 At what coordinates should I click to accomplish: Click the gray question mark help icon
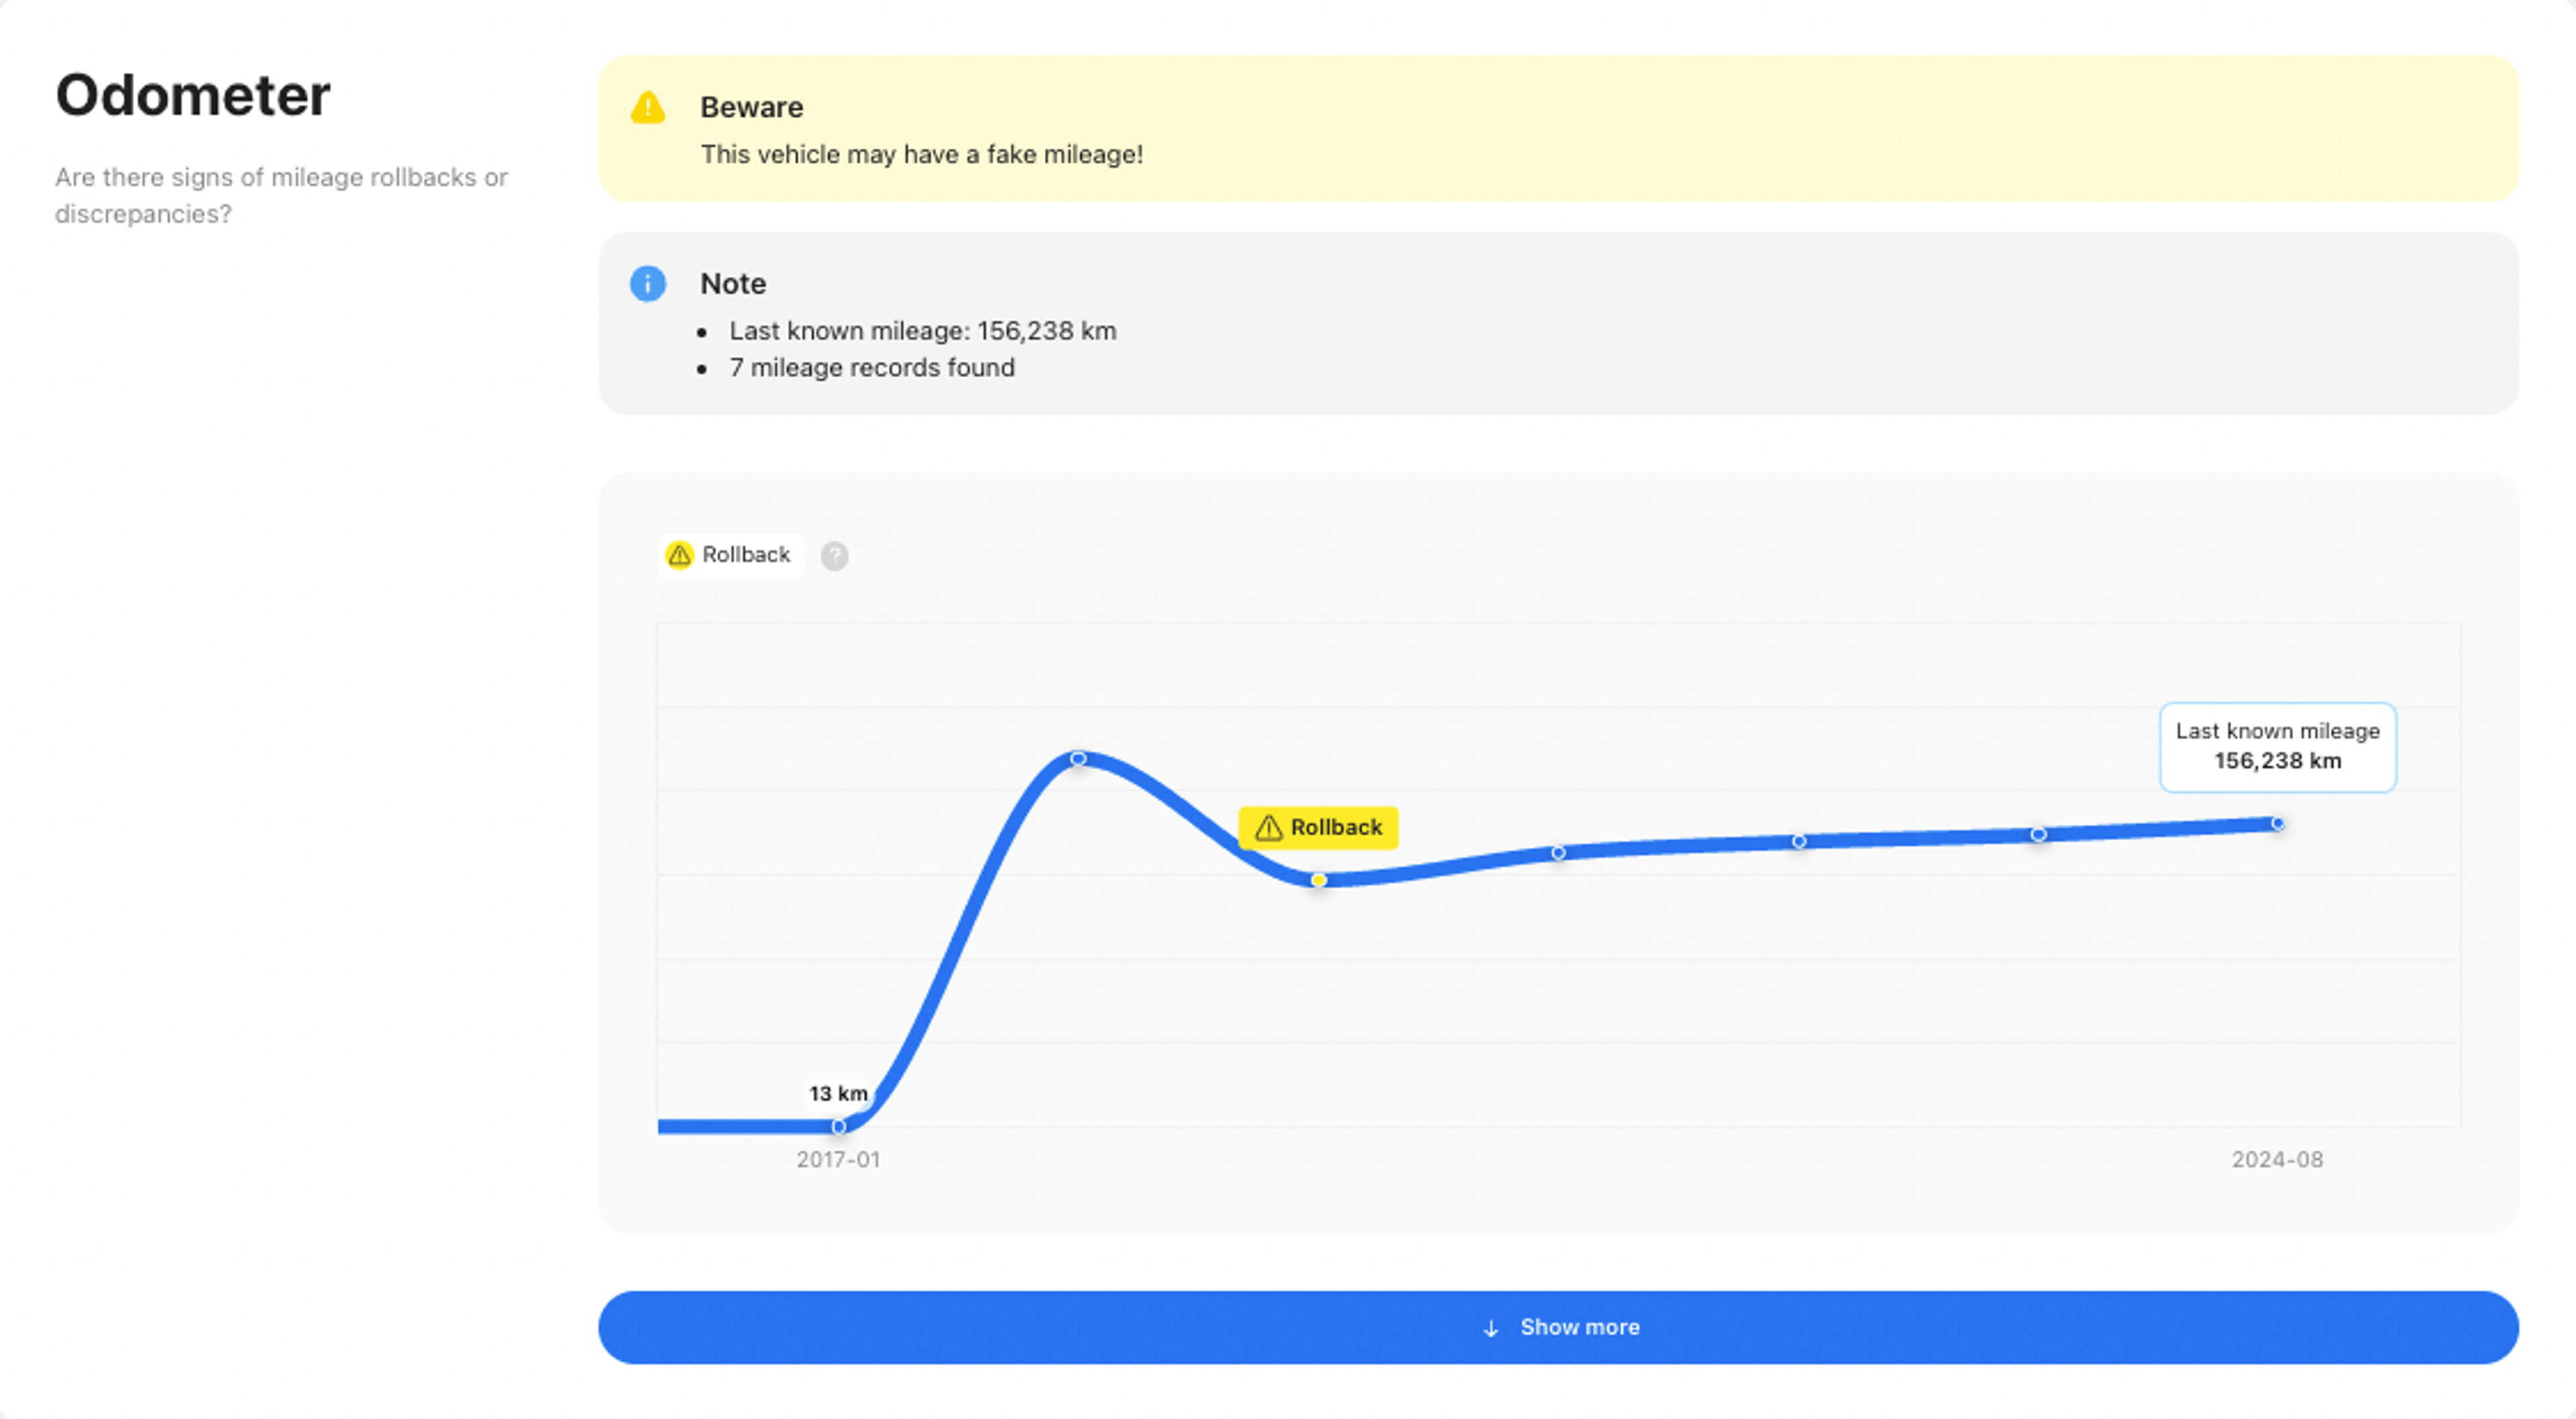834,556
